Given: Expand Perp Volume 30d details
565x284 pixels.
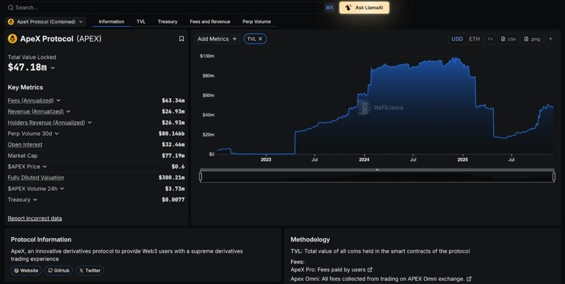Looking at the screenshot, I should pyautogui.click(x=57, y=133).
